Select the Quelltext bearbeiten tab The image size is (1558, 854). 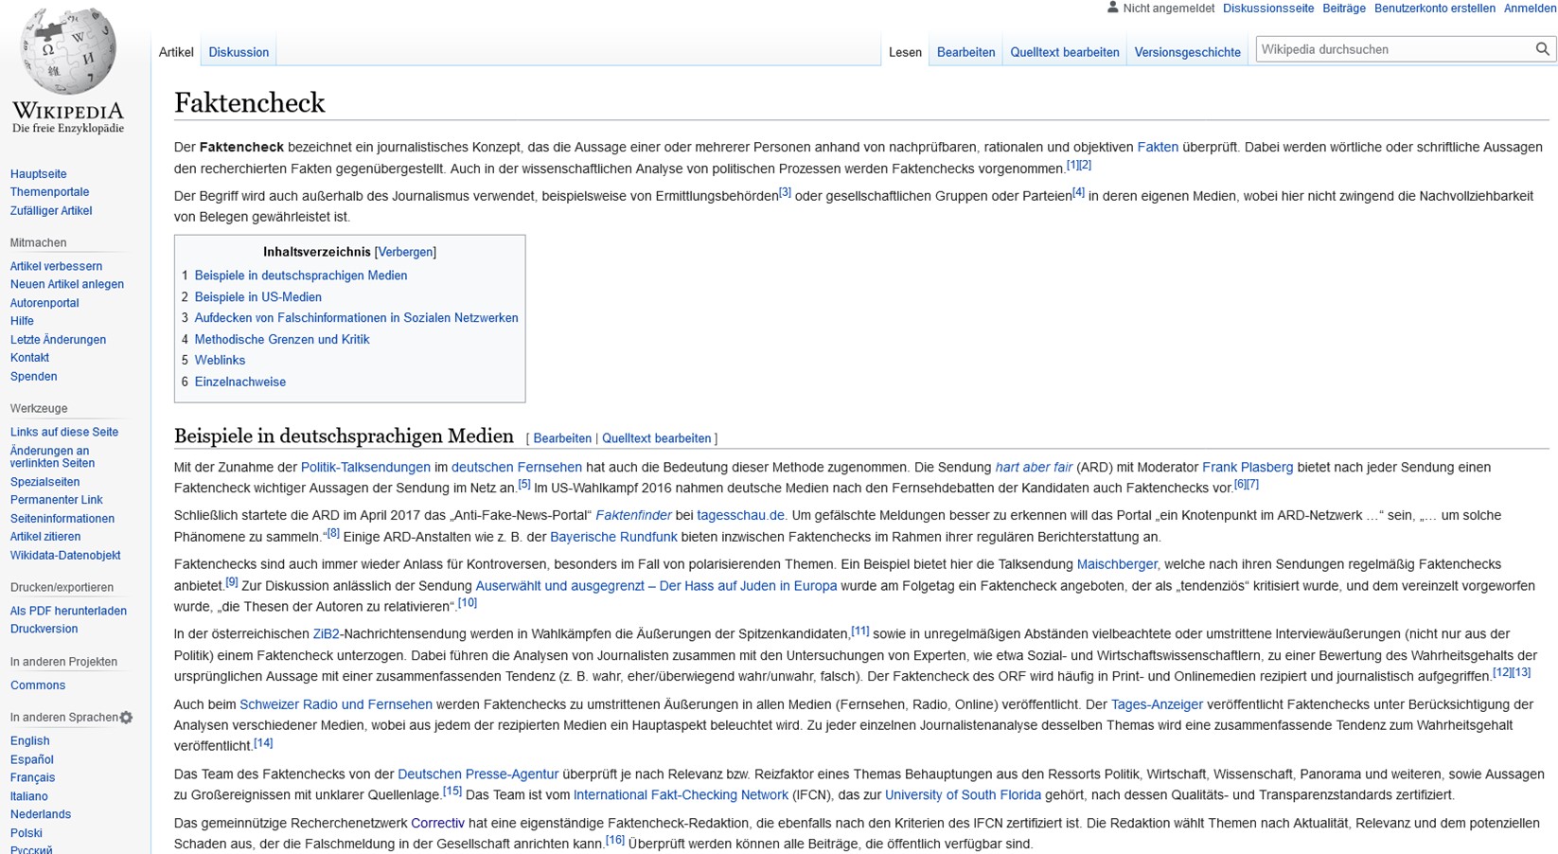click(x=1064, y=52)
